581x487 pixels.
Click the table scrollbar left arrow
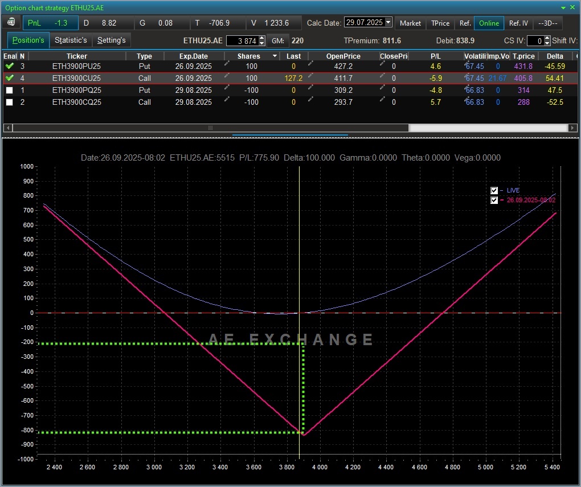pyautogui.click(x=7, y=128)
